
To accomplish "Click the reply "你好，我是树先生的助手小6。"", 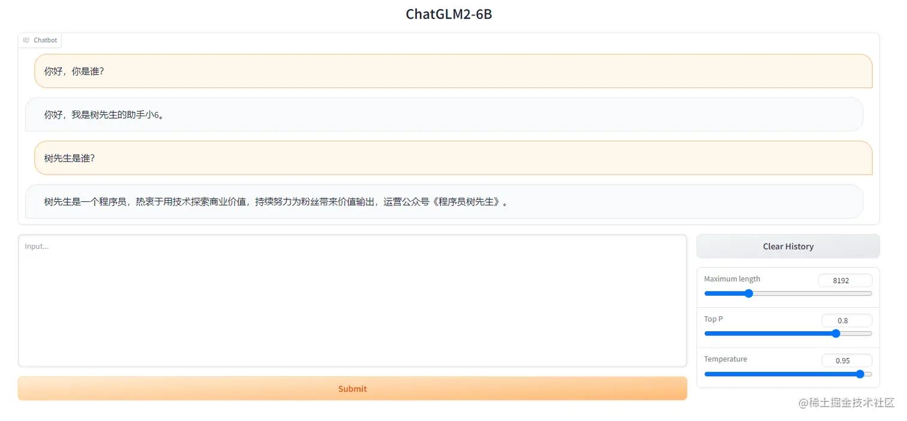I will (444, 114).
